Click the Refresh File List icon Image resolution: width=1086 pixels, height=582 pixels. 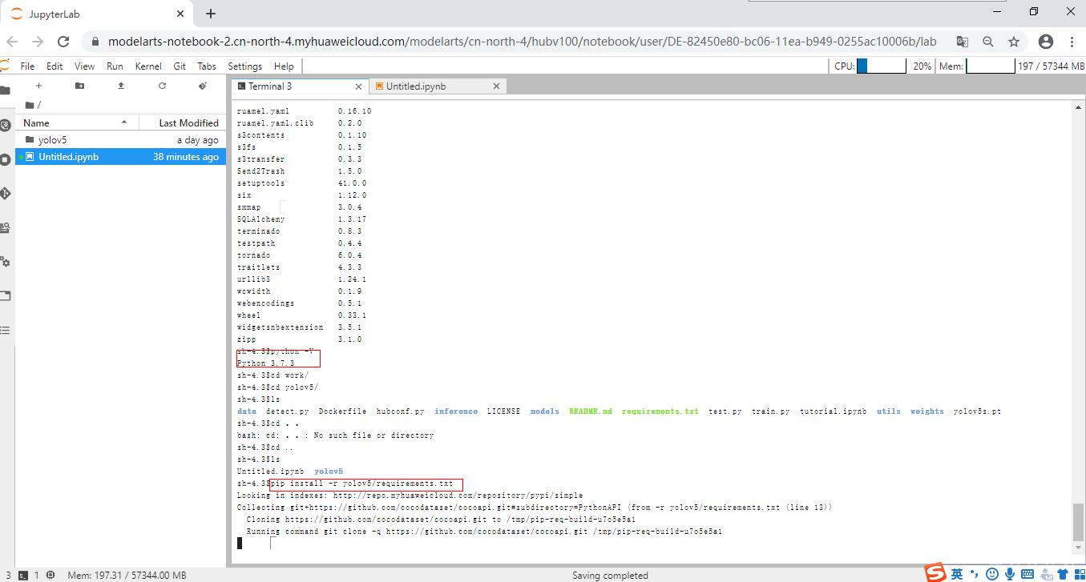click(162, 86)
